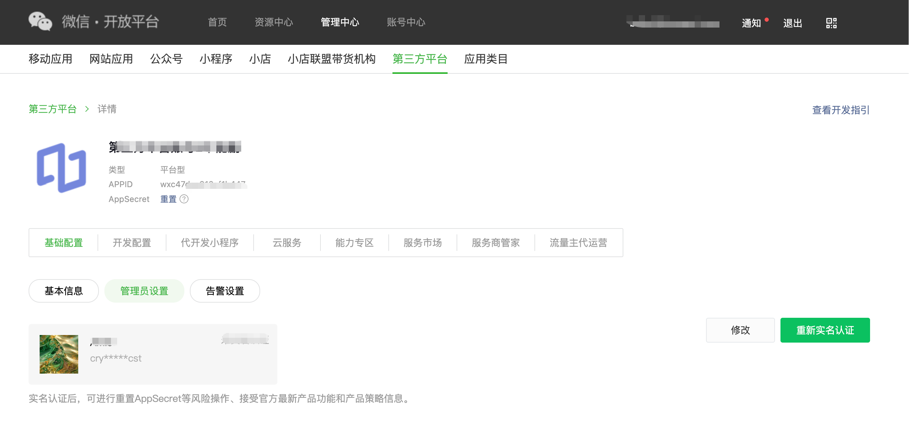Click the administrator's green avatar image

pos(59,354)
